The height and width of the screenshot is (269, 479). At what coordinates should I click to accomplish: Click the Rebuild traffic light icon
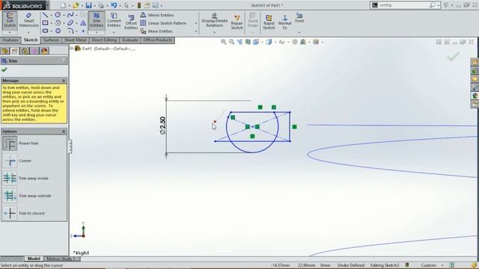point(139,5)
